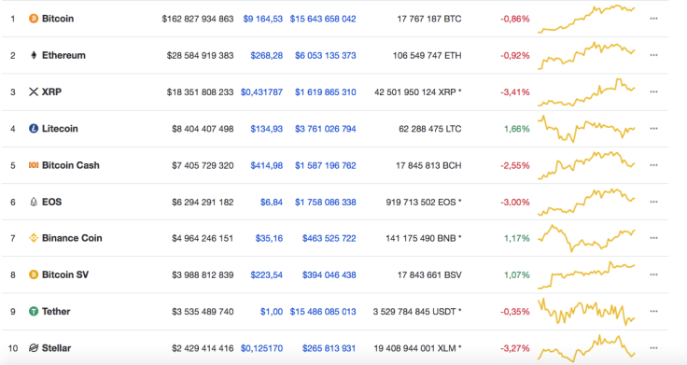Open the Bitcoin 7-day price sparkline chart
Image resolution: width=687 pixels, height=365 pixels.
586,19
